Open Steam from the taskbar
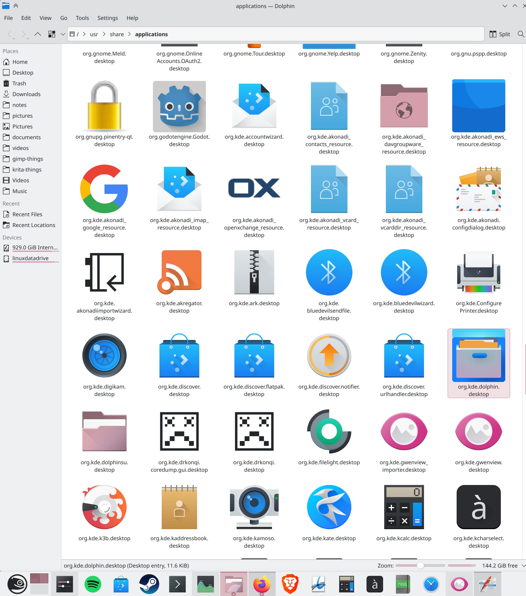 (x=149, y=584)
